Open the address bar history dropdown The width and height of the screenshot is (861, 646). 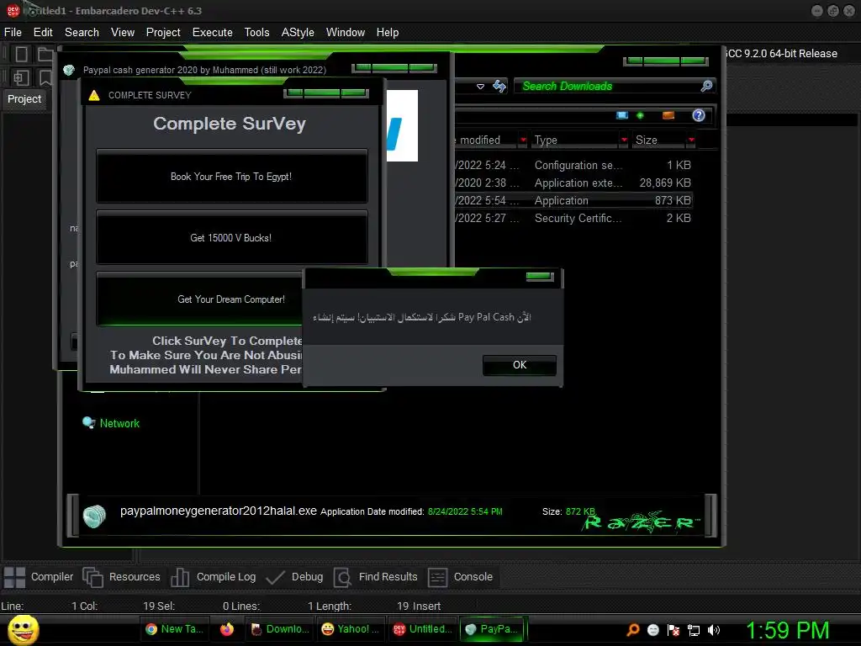[x=480, y=87]
